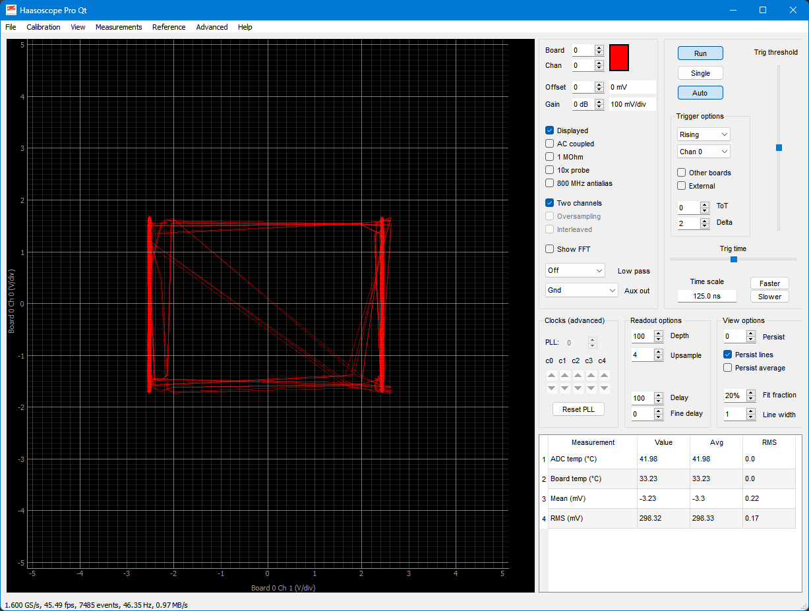Increase the Line width spinner value
The height and width of the screenshot is (611, 809).
[750, 411]
